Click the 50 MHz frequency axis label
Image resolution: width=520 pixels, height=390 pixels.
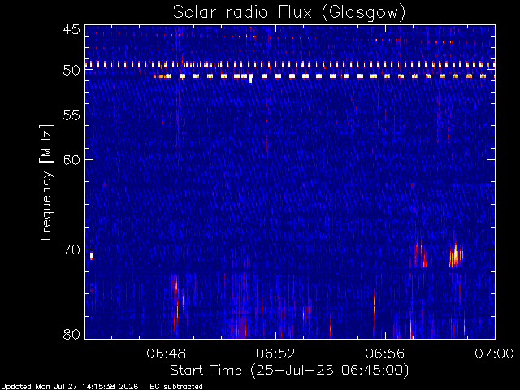[71, 71]
